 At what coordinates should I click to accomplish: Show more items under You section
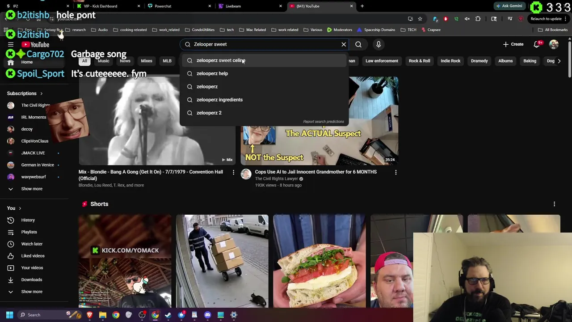pos(32,292)
